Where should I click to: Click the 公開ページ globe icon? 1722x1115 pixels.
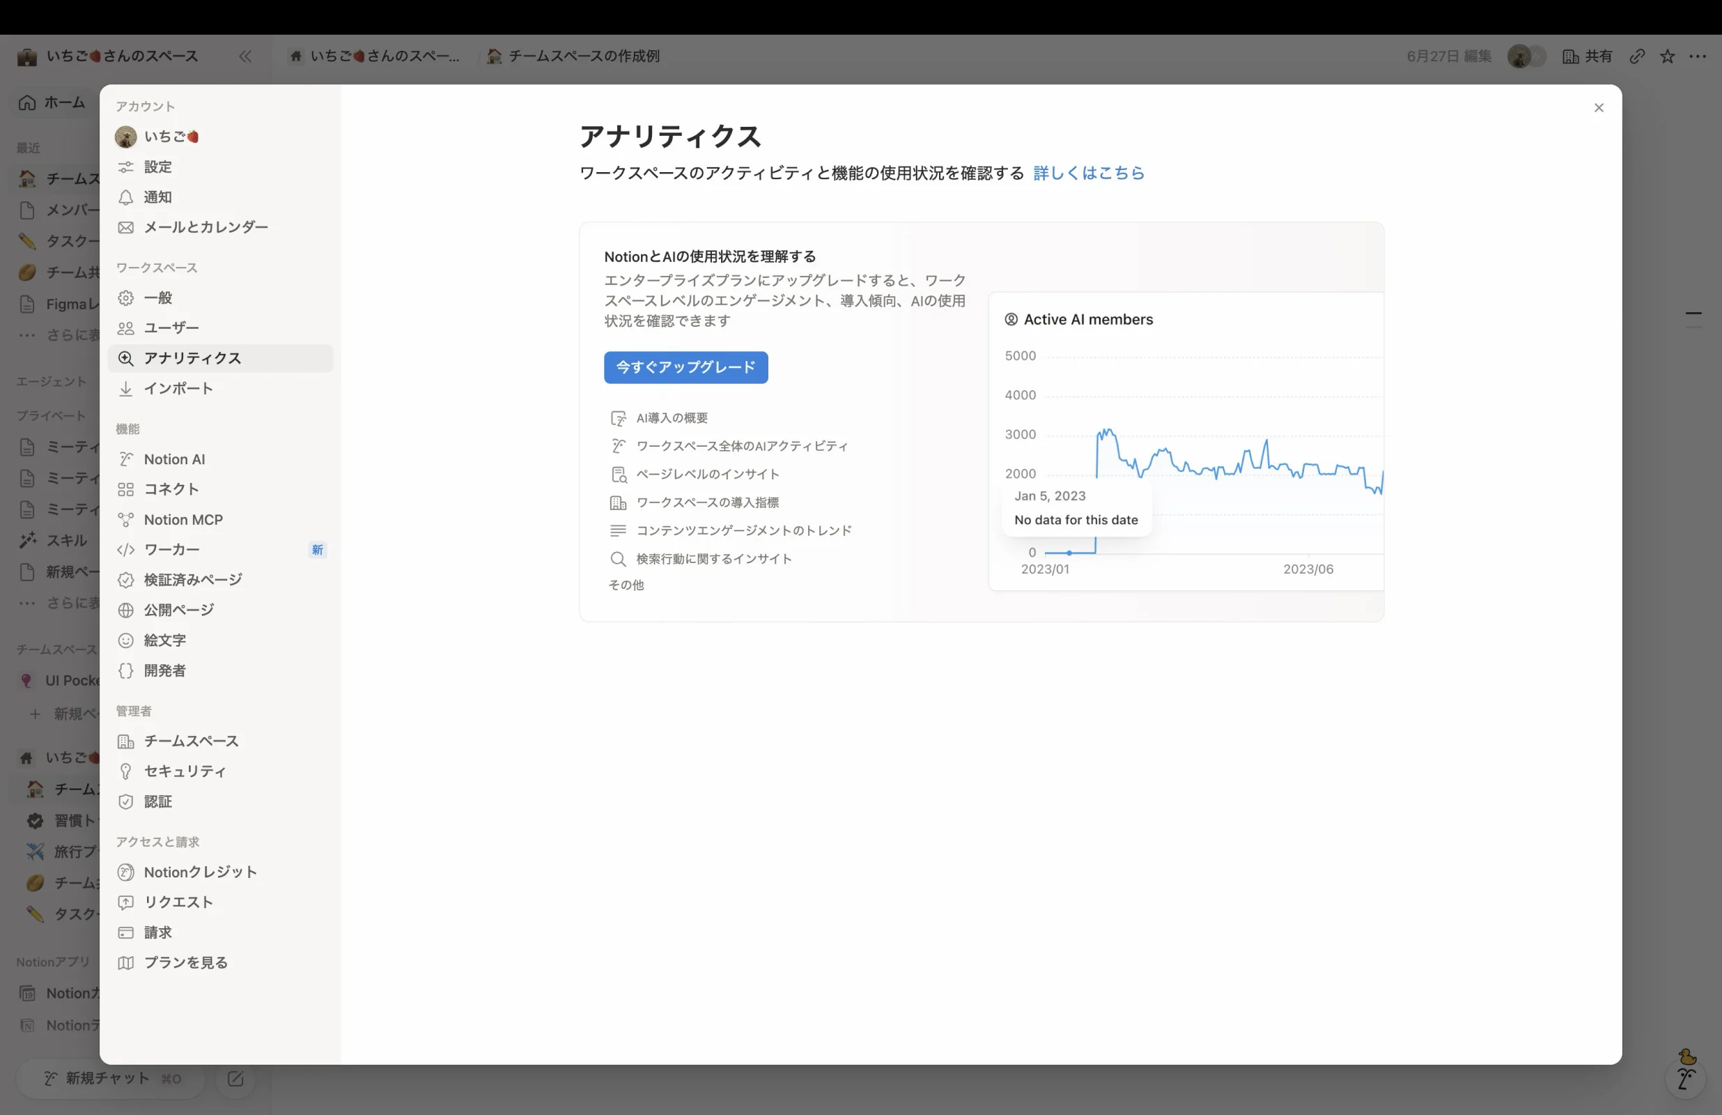coord(126,610)
